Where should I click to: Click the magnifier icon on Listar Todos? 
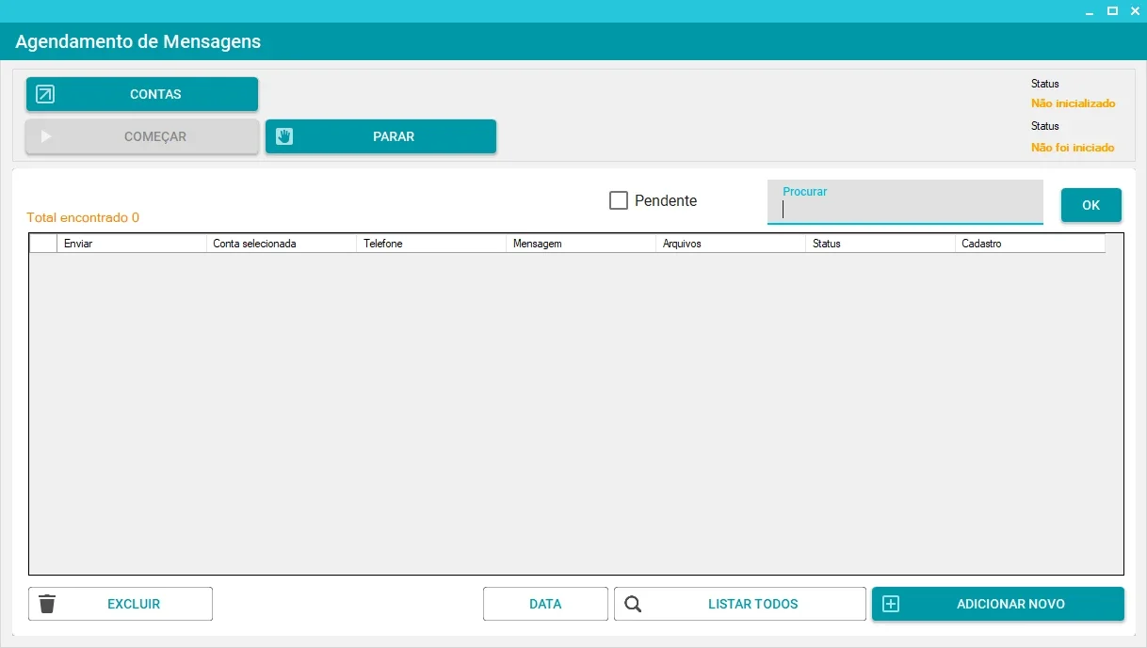(633, 604)
